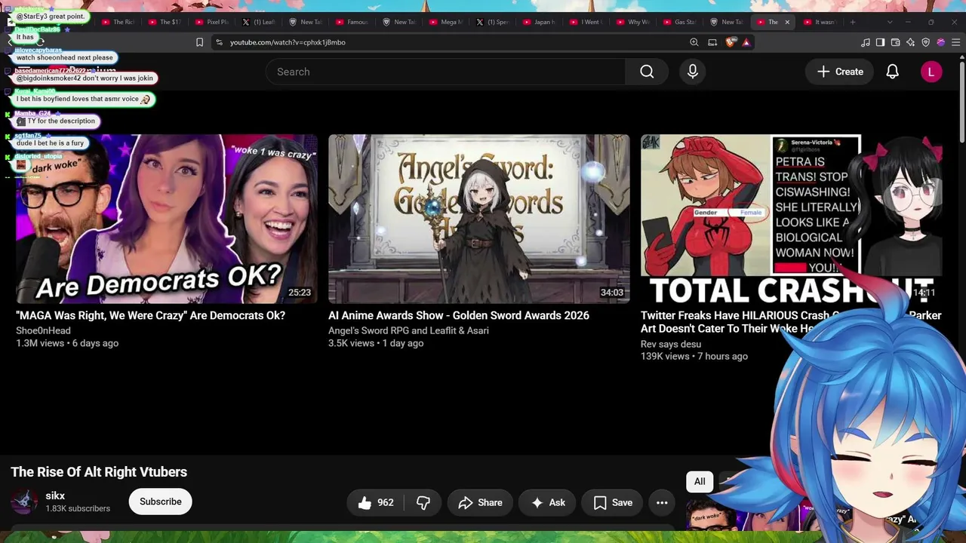Open the browser profile avatar in toolbar

[940, 42]
